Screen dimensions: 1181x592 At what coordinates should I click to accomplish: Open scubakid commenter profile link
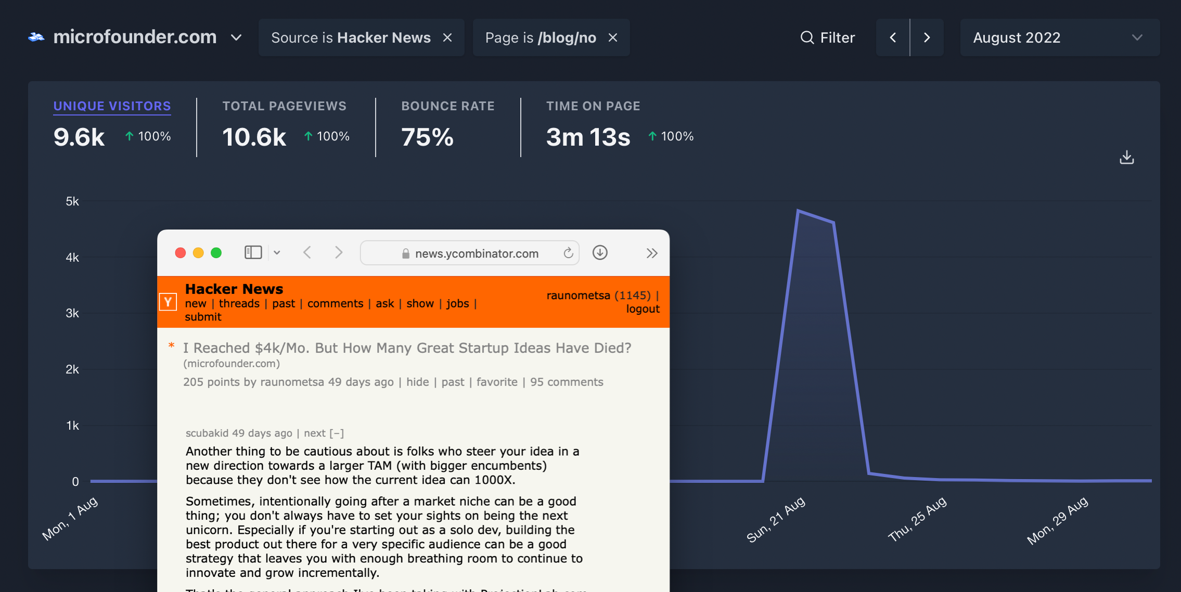[207, 433]
